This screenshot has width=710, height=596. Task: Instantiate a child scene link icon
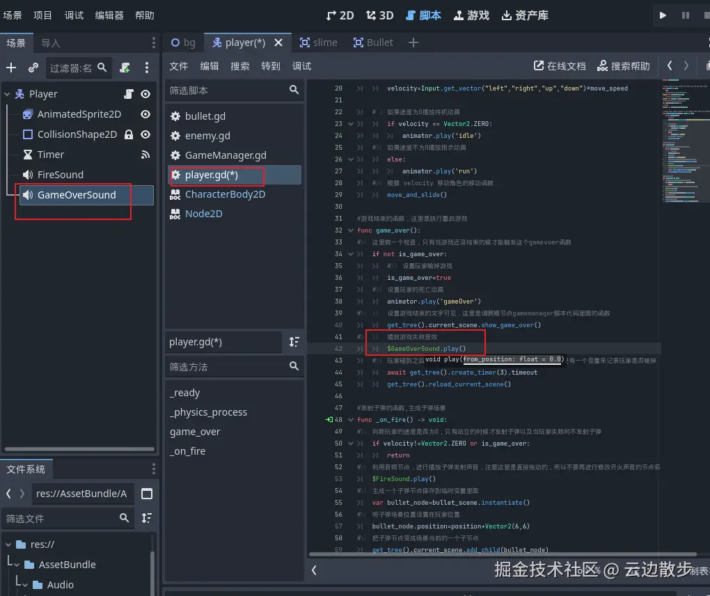point(33,68)
